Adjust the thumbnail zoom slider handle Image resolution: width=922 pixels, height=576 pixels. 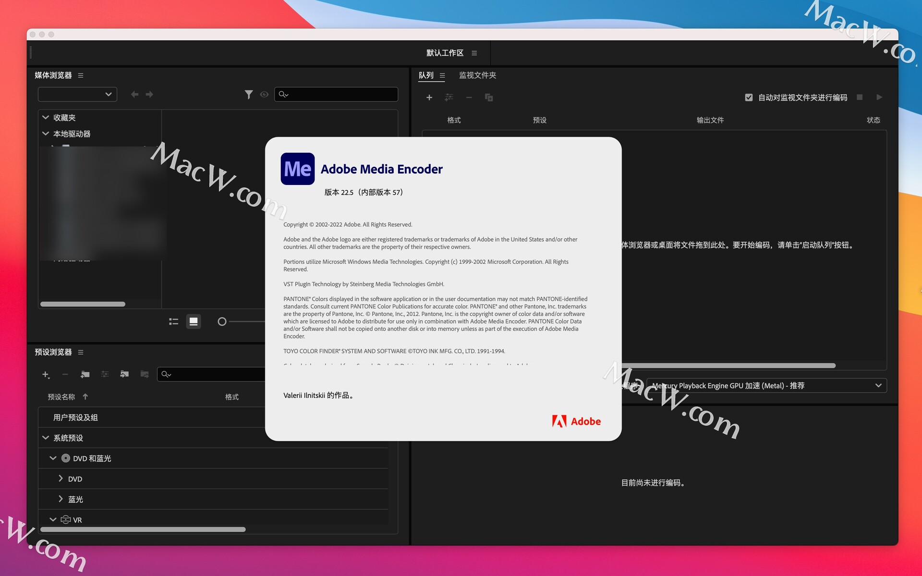coord(222,321)
